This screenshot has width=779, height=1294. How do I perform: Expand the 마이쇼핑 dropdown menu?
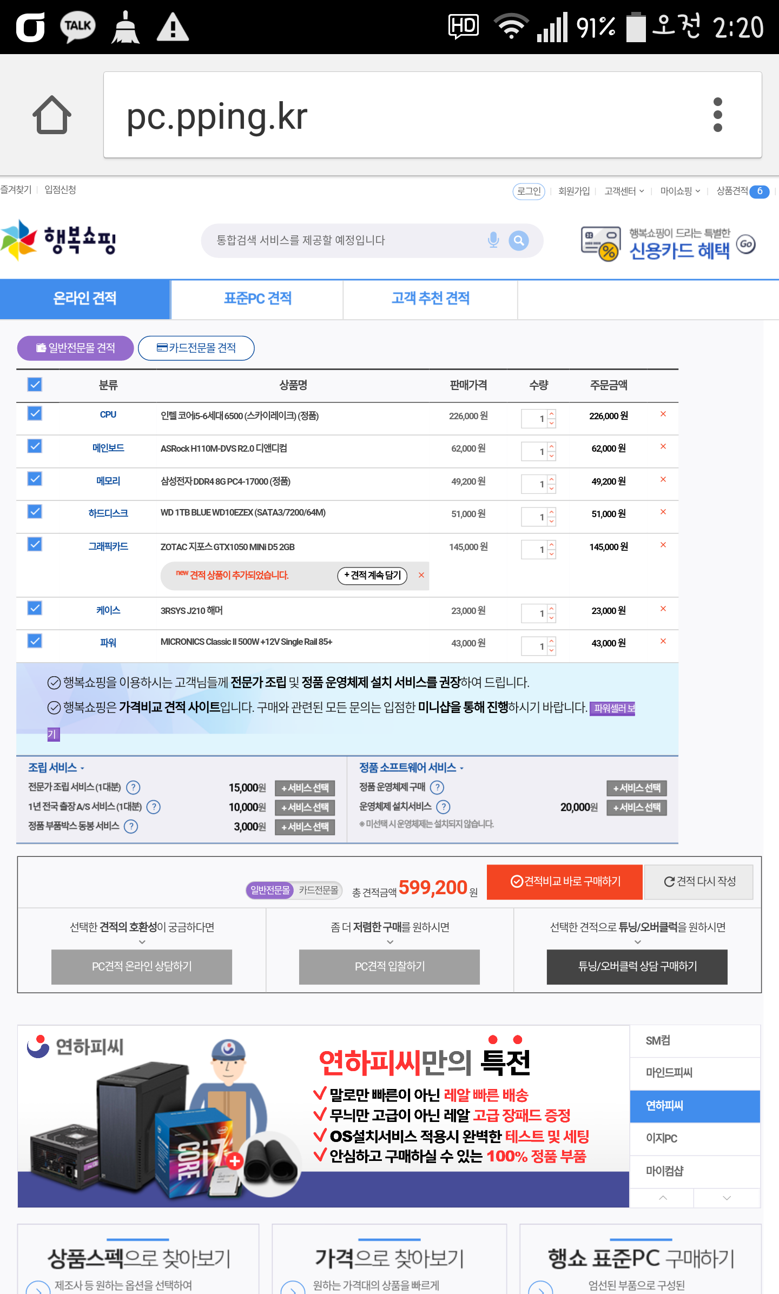680,191
